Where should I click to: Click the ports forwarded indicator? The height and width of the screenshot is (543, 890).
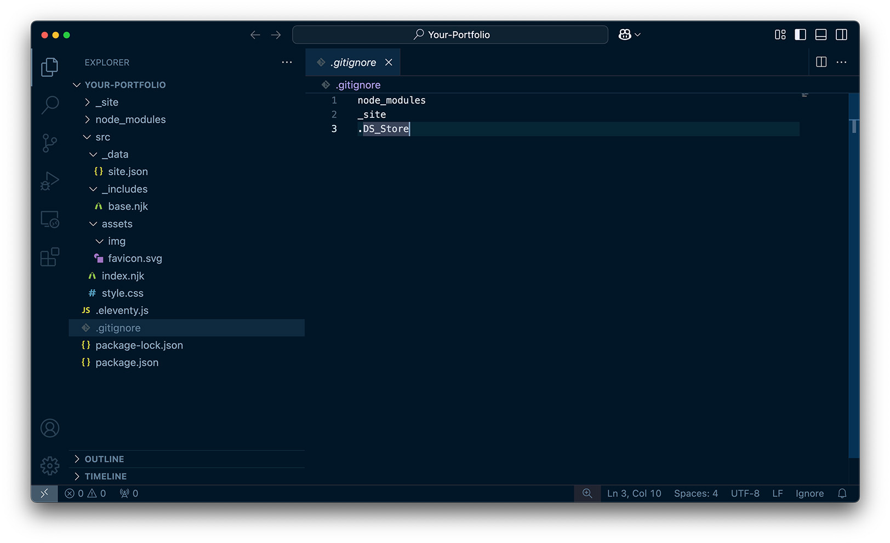click(x=129, y=493)
